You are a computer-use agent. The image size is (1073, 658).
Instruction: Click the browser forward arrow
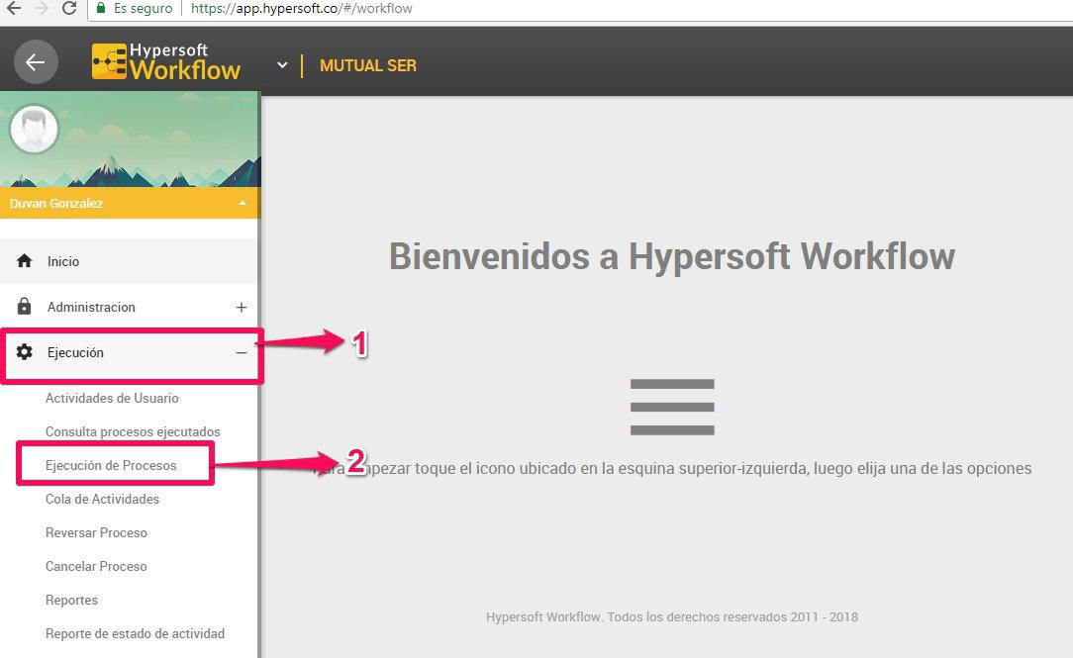(x=41, y=8)
